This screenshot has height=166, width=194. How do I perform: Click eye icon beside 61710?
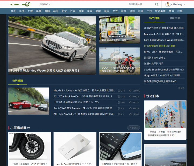[130, 103]
